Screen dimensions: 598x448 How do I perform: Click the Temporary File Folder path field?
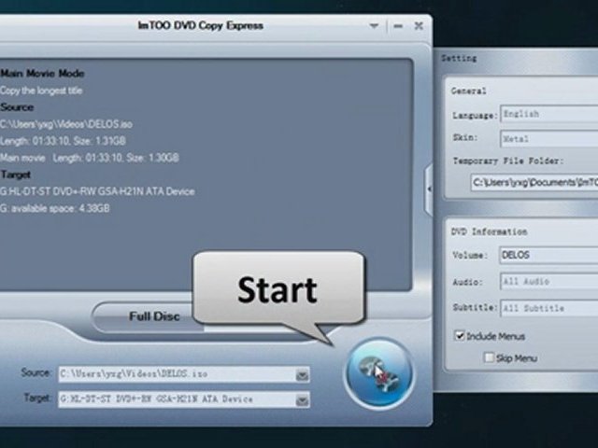(x=534, y=183)
